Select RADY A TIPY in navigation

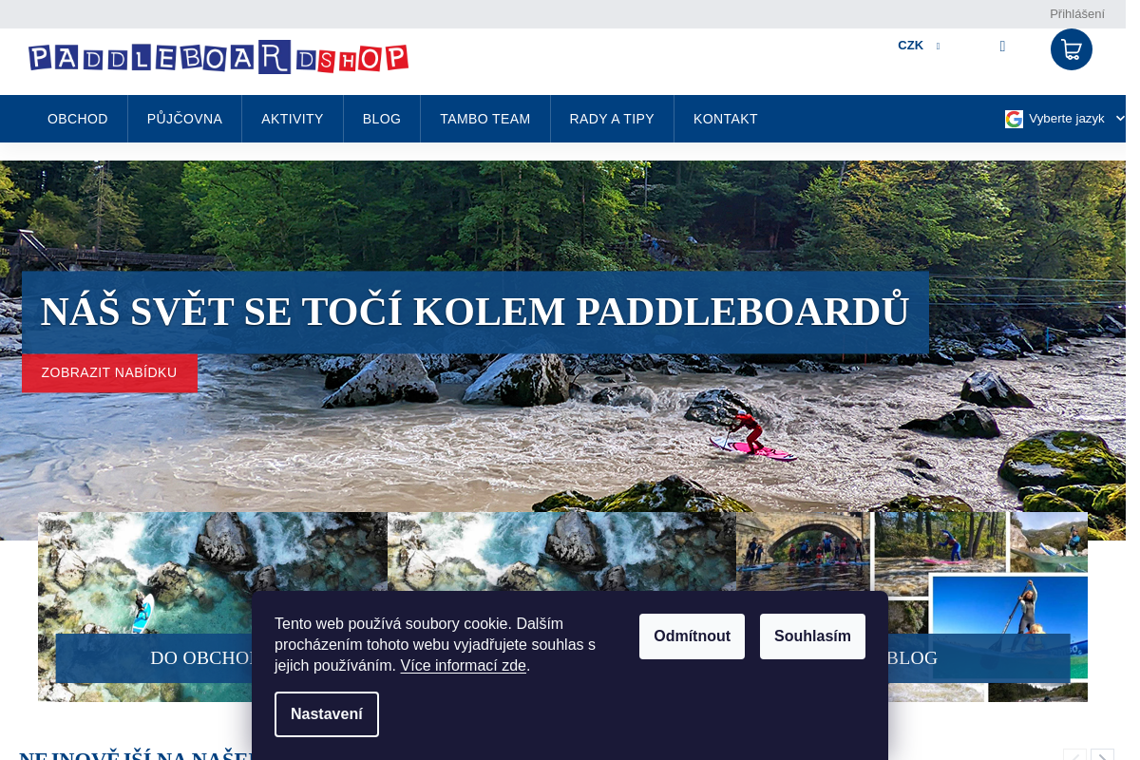pos(612,119)
